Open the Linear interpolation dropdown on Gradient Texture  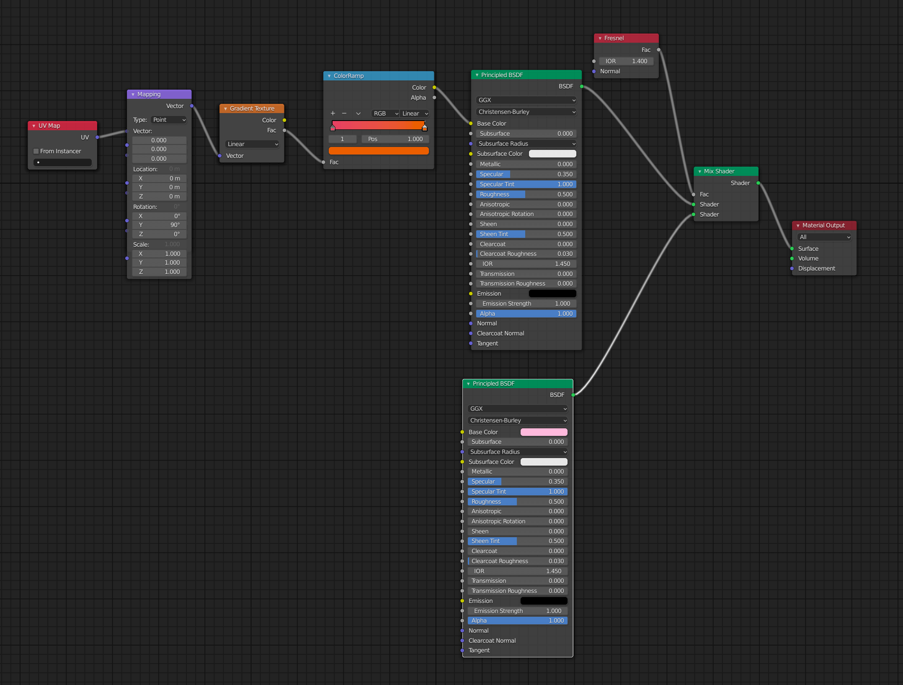(252, 144)
